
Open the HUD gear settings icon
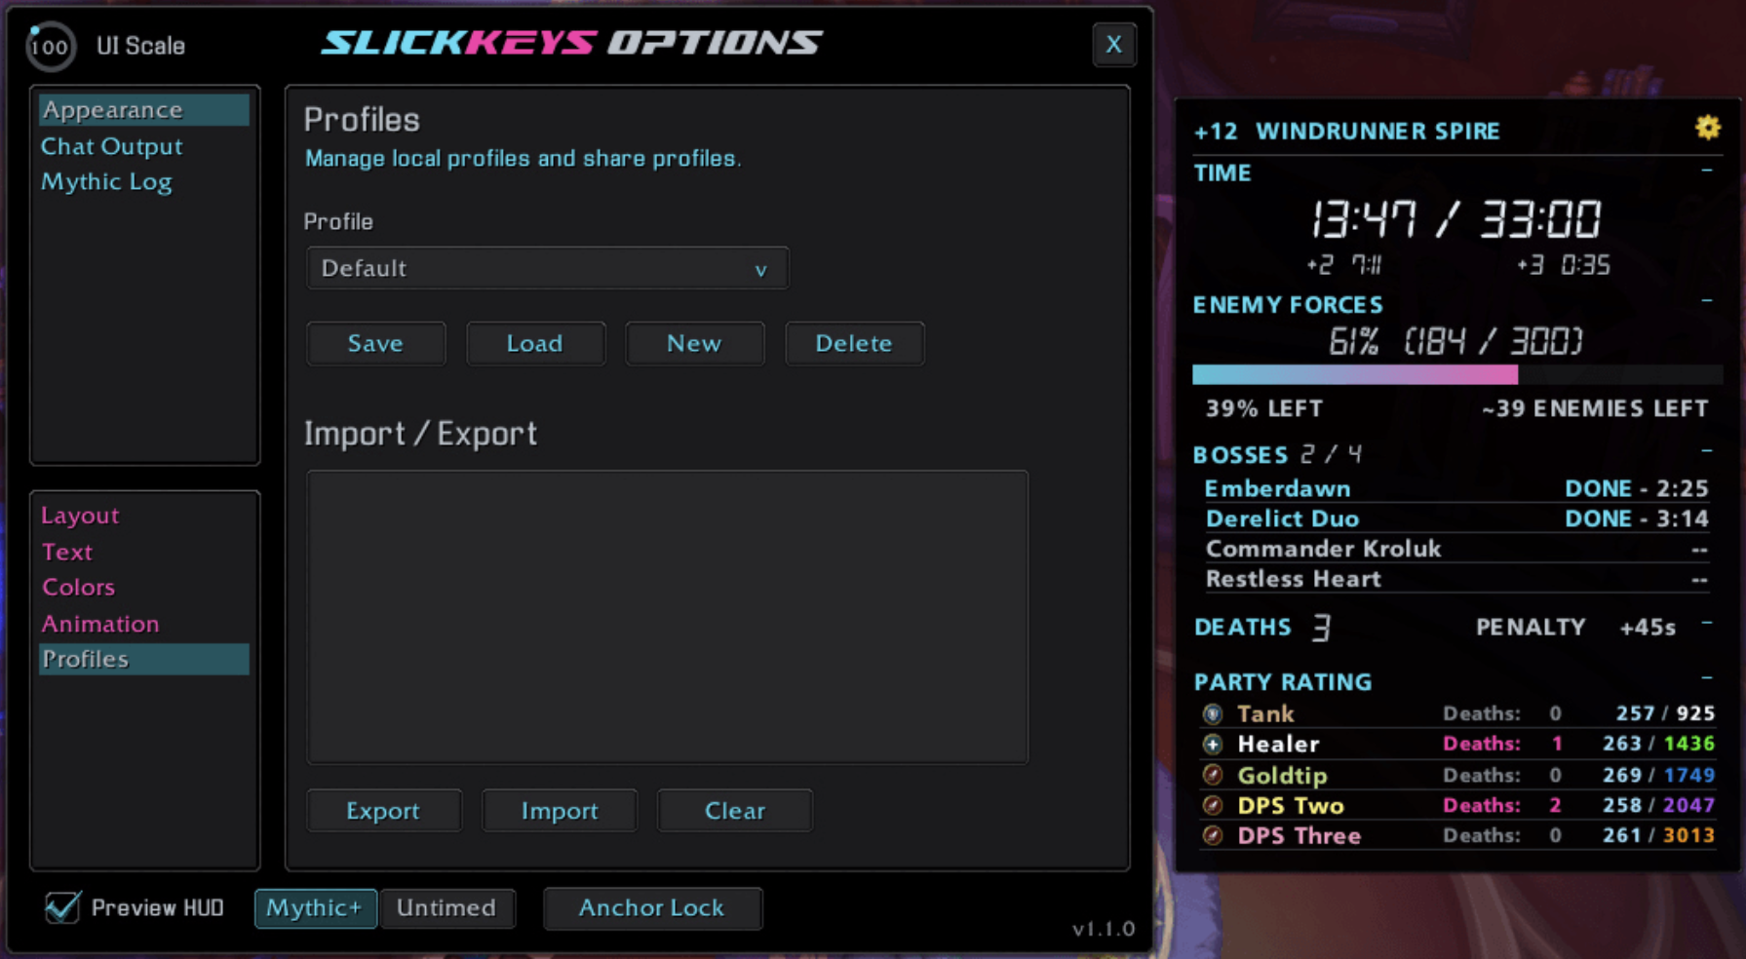[1707, 128]
